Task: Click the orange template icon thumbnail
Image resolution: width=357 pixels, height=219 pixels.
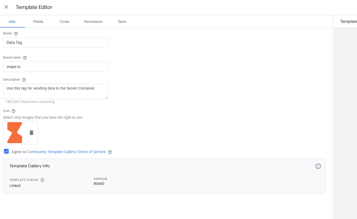Action: click(x=15, y=133)
